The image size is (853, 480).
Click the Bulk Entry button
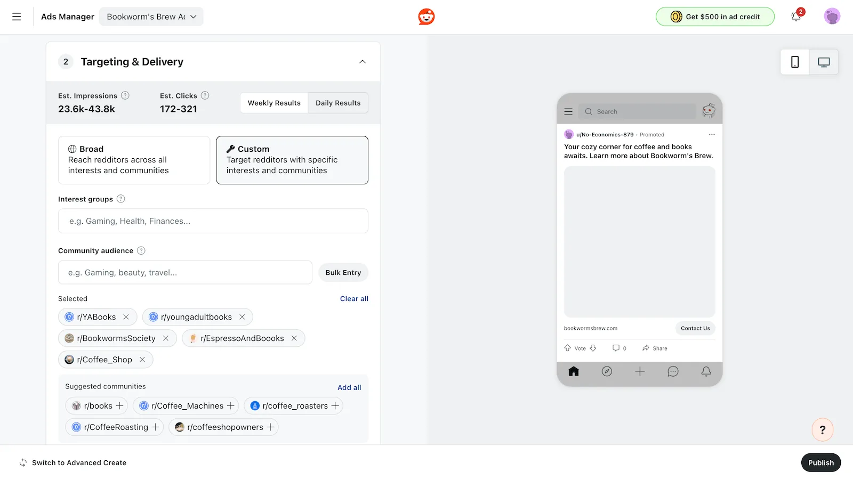click(343, 272)
